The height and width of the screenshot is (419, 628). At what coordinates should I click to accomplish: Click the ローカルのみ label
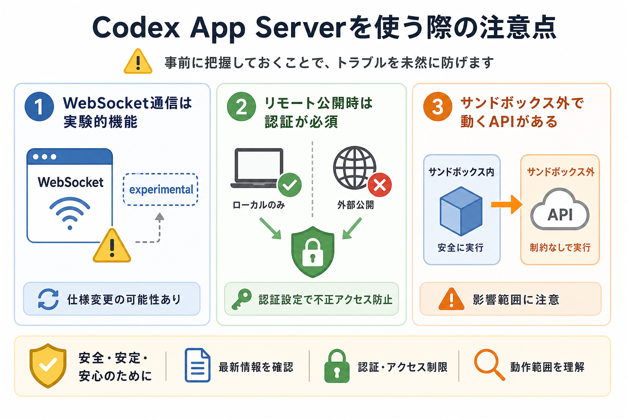pos(259,205)
